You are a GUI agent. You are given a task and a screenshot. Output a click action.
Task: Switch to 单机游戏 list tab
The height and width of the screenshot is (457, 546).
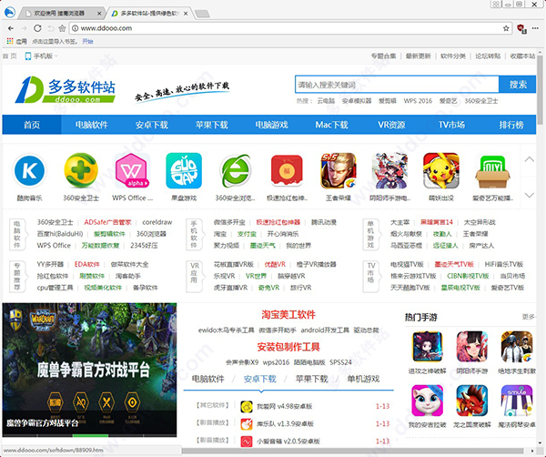(x=363, y=379)
